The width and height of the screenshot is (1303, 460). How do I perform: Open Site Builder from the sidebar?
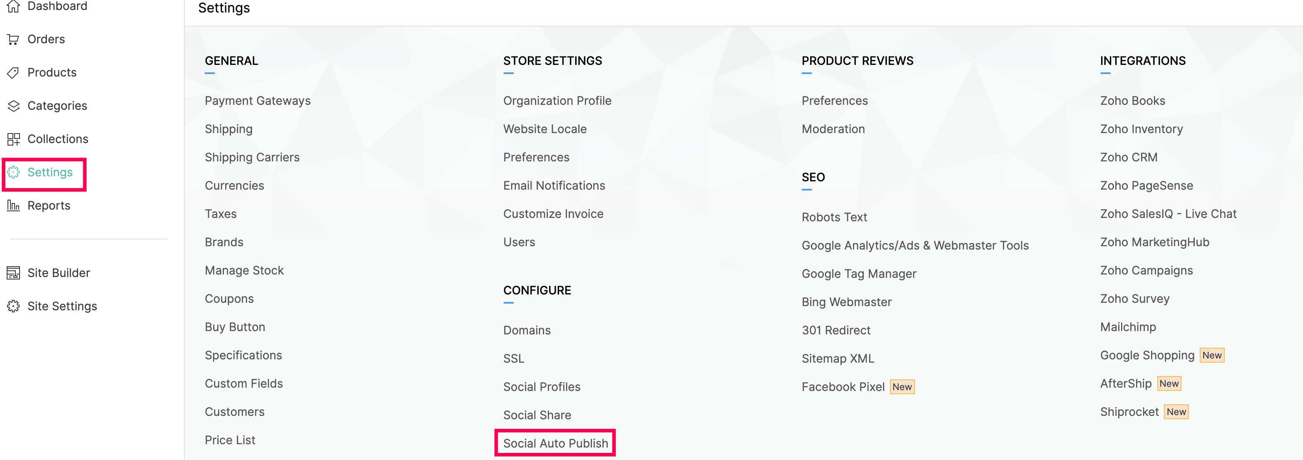(59, 273)
